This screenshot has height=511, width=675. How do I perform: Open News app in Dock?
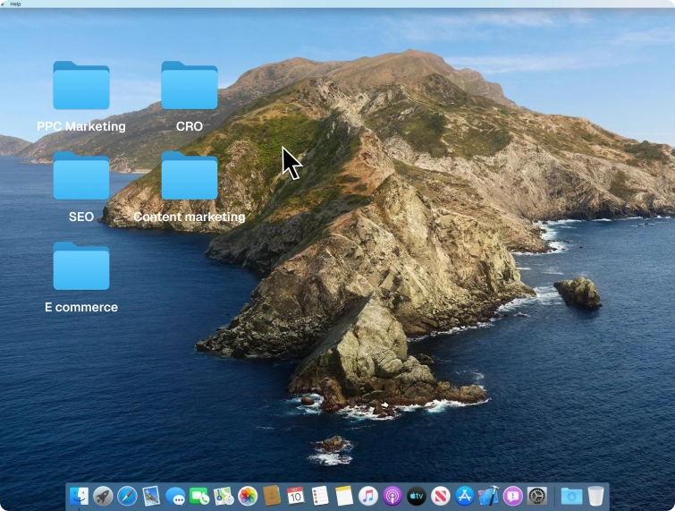(441, 496)
